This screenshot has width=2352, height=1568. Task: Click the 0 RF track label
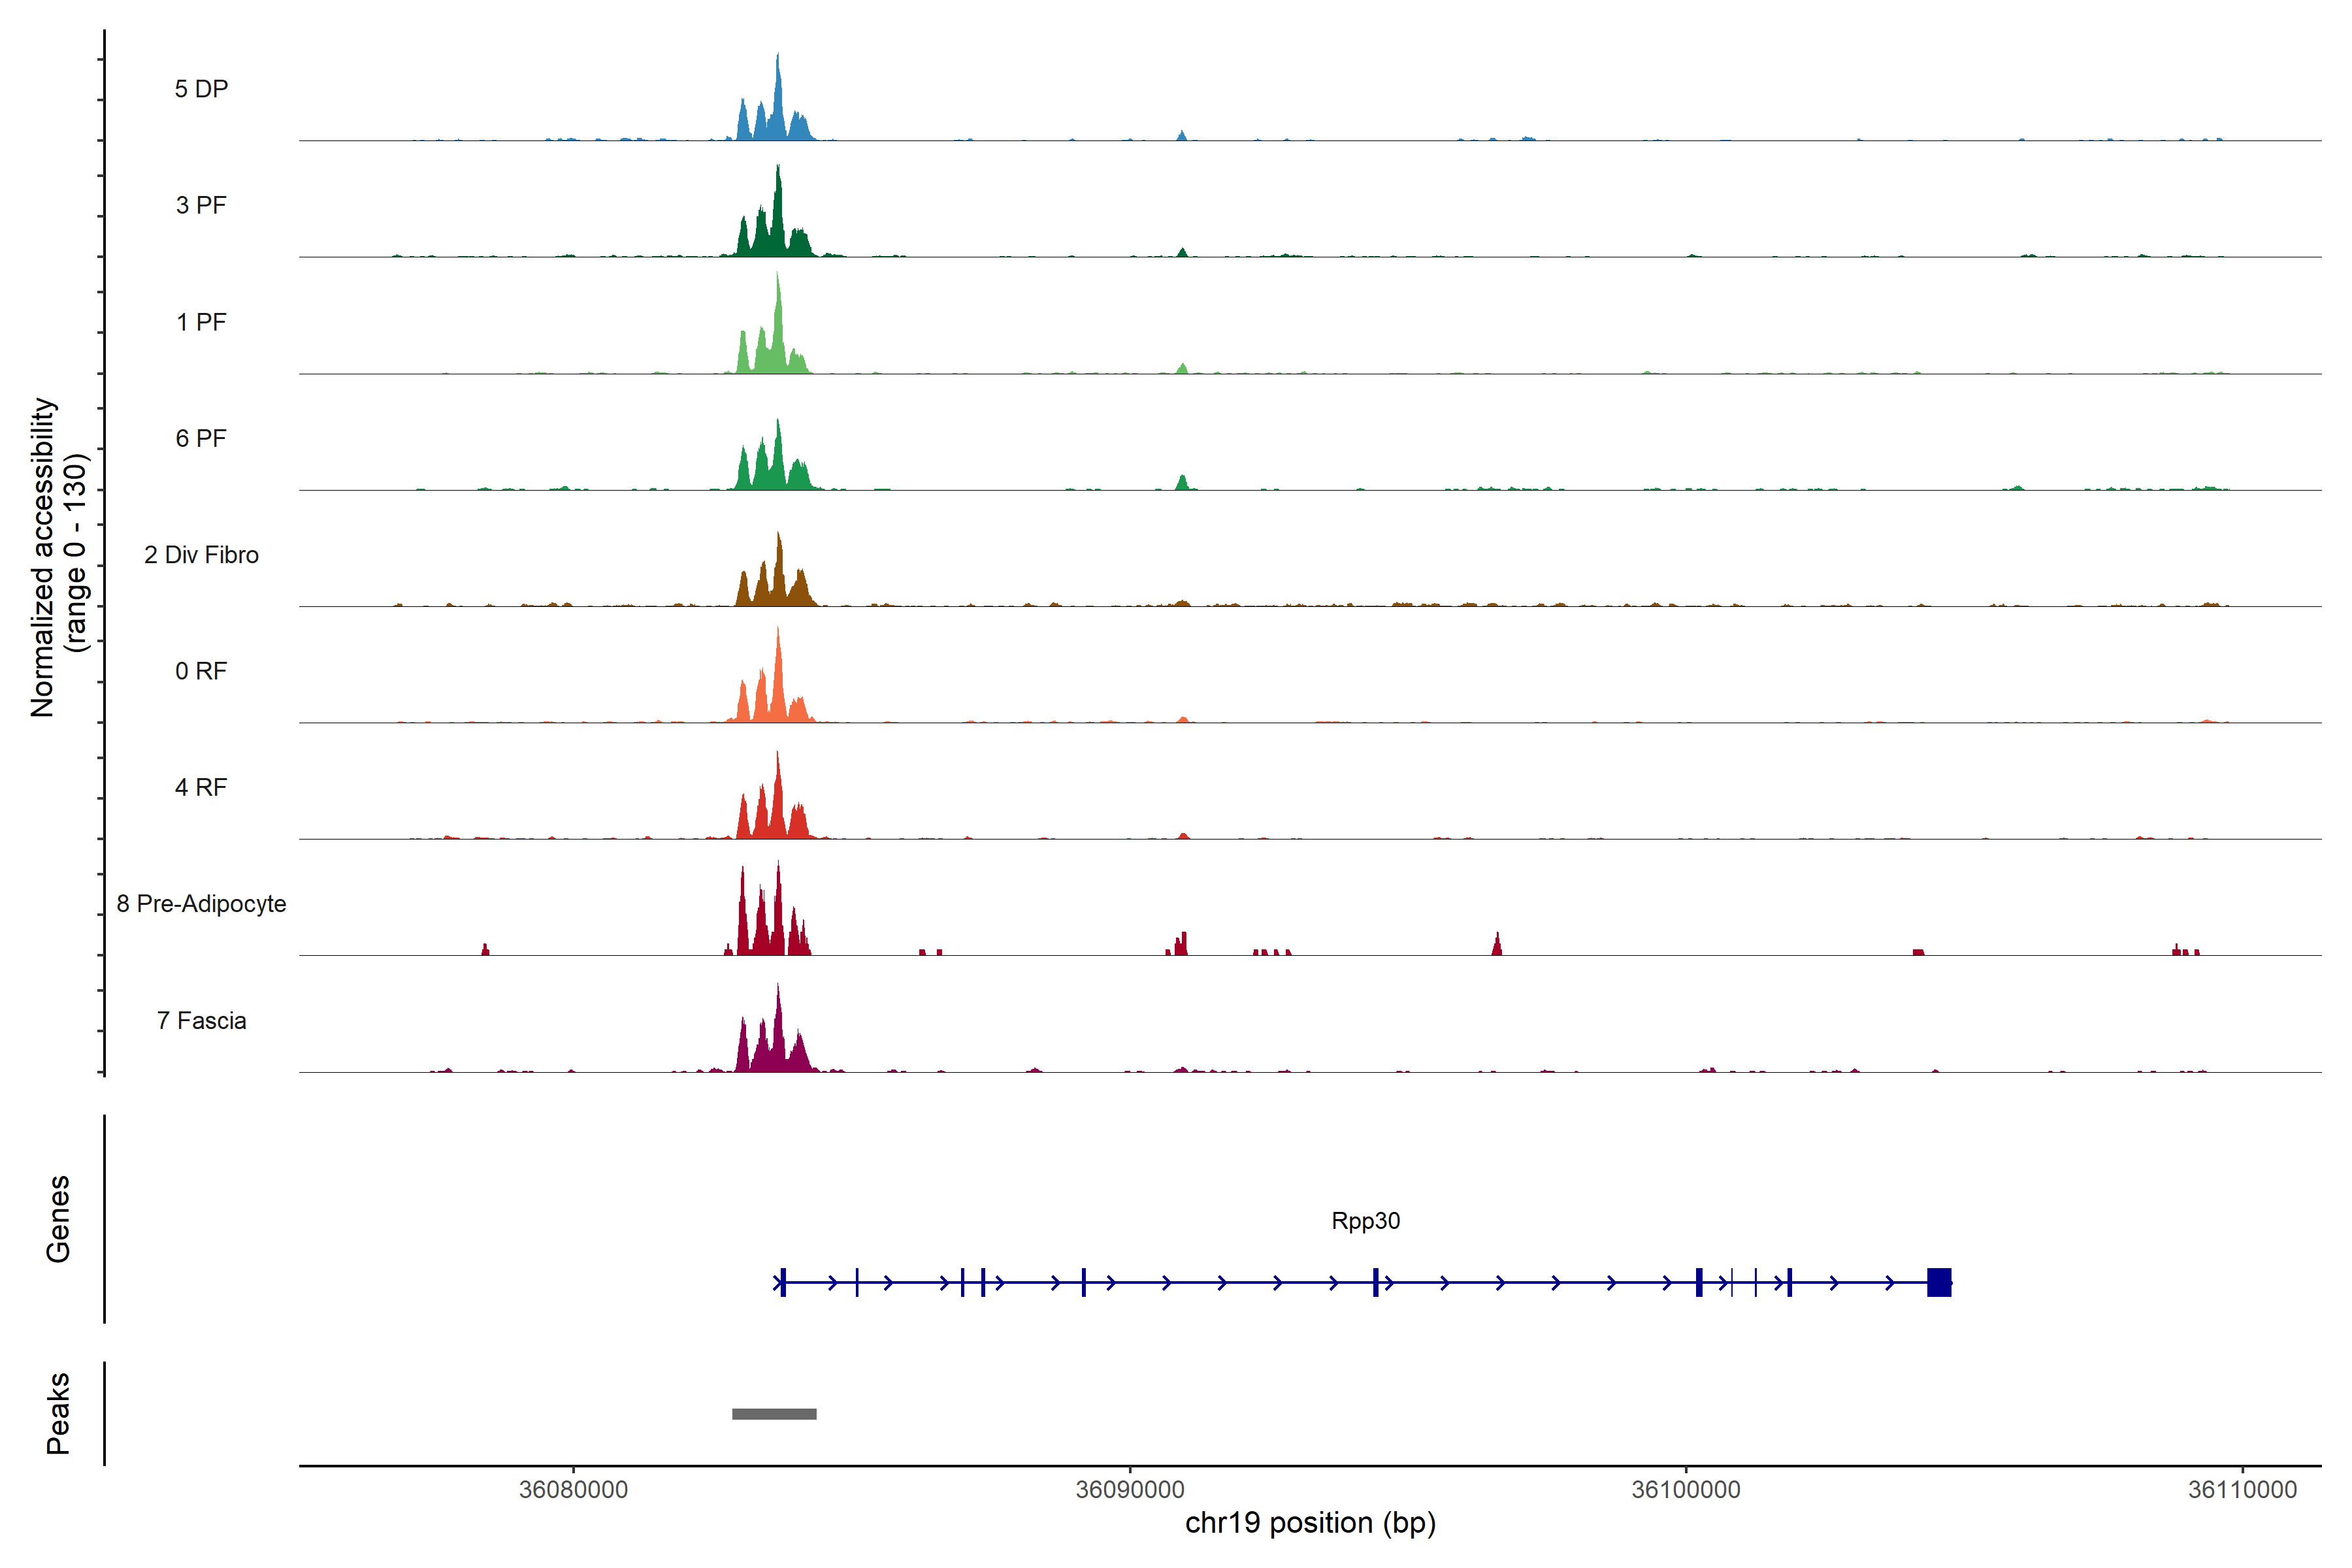pyautogui.click(x=201, y=671)
